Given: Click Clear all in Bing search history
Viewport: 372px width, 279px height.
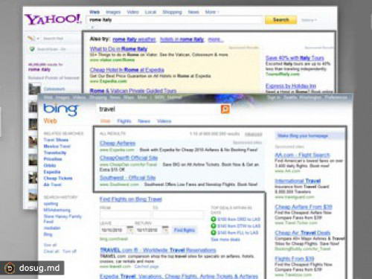Looking at the screenshot, I should (51, 251).
